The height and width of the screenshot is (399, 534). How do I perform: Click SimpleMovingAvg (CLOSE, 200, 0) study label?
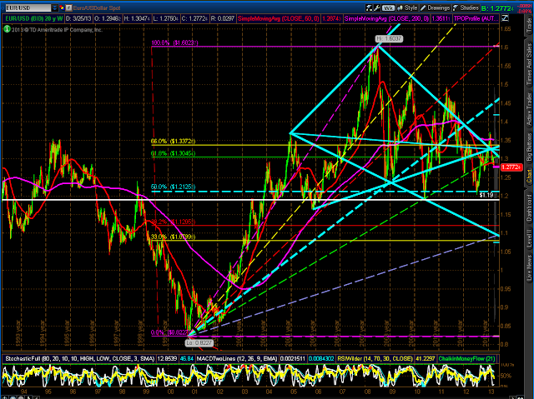pyautogui.click(x=386, y=18)
